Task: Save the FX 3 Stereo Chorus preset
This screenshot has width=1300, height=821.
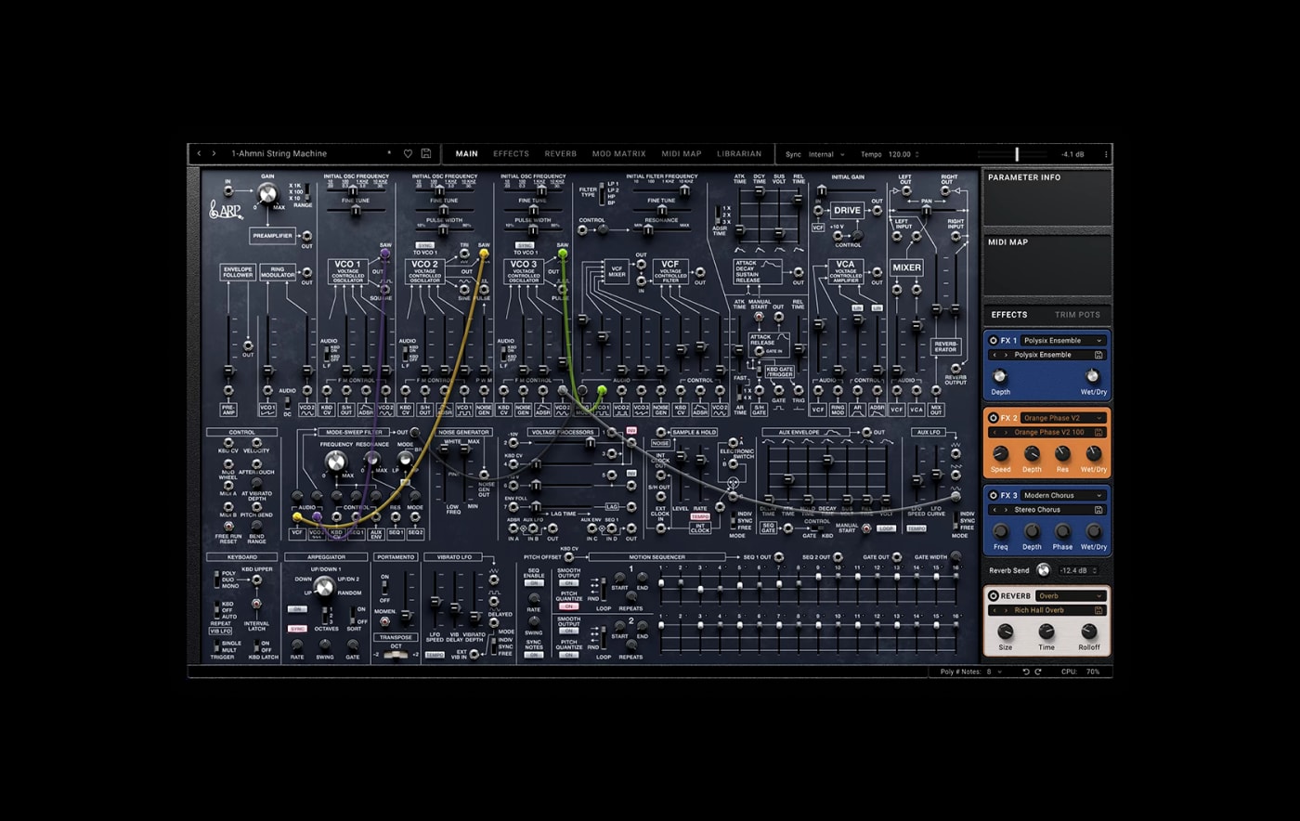Action: pyautogui.click(x=1098, y=510)
